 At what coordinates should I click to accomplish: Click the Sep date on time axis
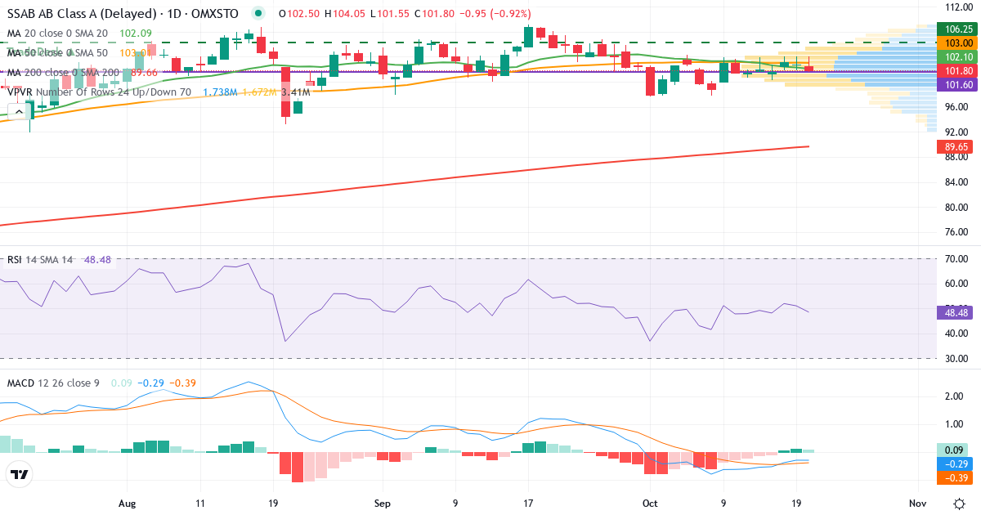383,503
